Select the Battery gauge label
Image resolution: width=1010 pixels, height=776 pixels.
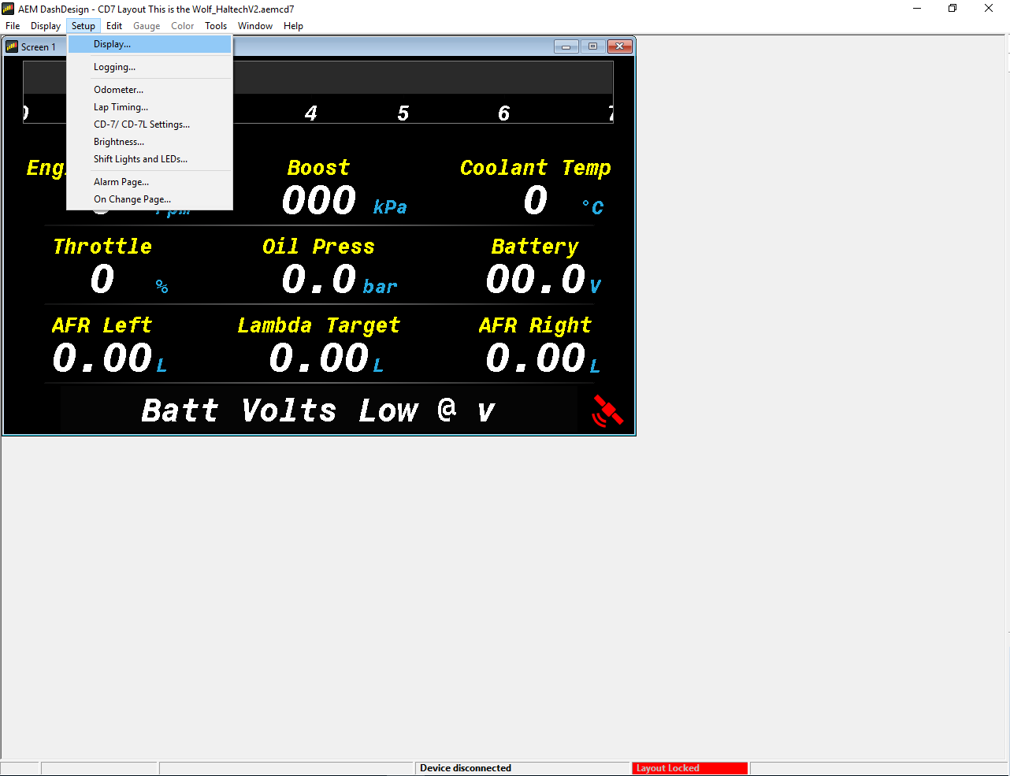click(535, 247)
